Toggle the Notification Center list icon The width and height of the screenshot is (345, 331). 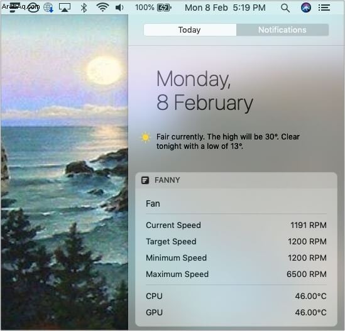pos(324,8)
